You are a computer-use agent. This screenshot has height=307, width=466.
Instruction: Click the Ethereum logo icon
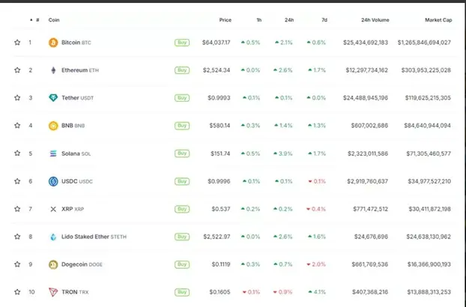coord(53,70)
